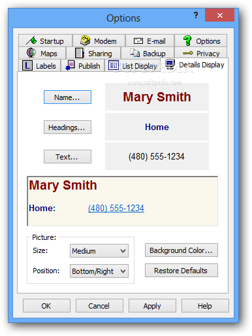Open the picture Size dropdown
This screenshot has width=252, height=336.
tap(99, 251)
